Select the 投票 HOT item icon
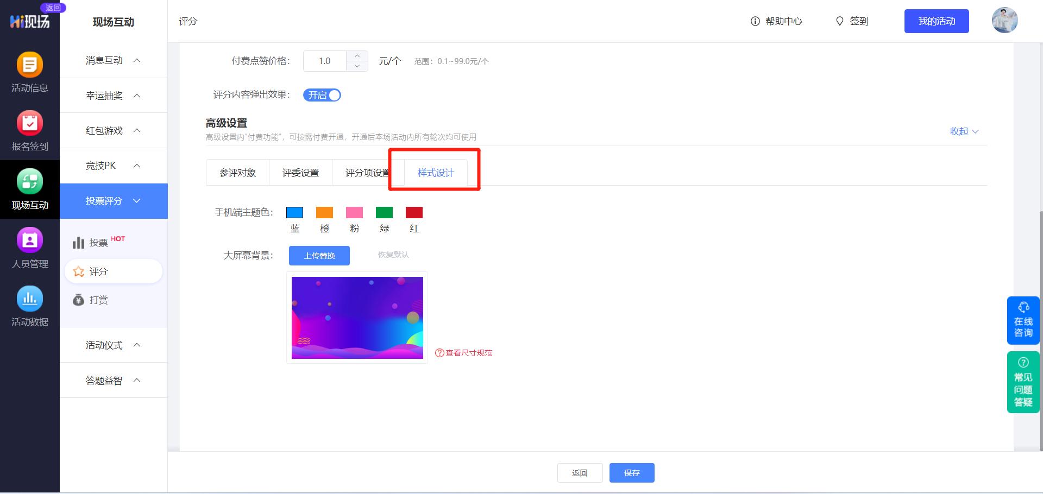This screenshot has height=494, width=1043. pos(79,243)
